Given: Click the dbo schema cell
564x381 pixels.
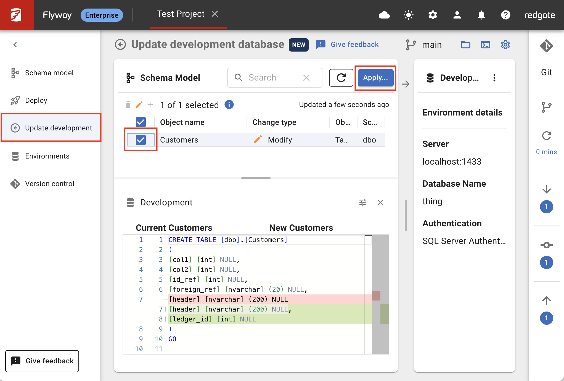Looking at the screenshot, I should 369,140.
